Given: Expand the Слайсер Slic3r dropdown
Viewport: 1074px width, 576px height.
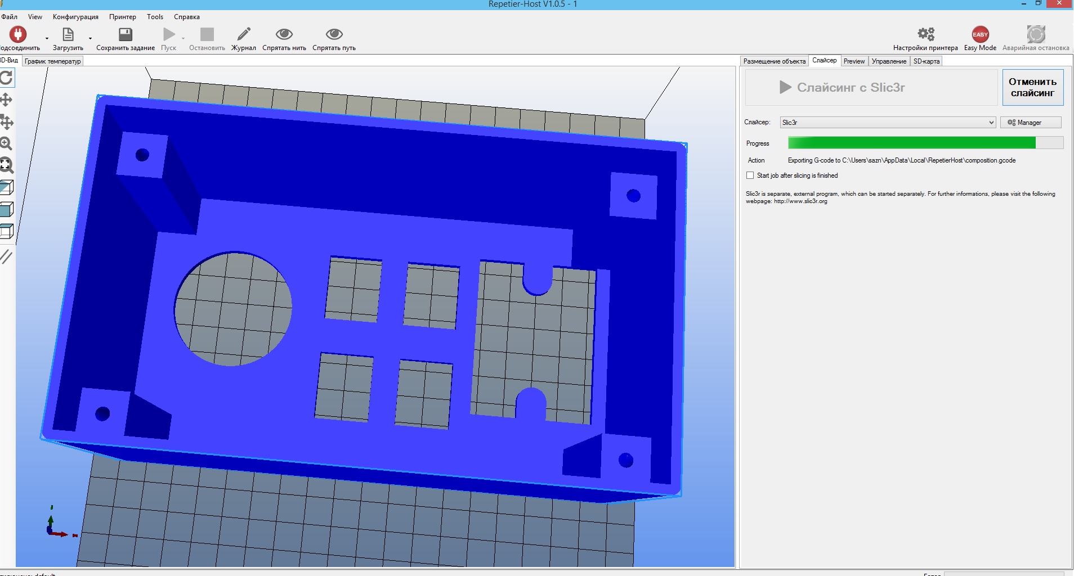Looking at the screenshot, I should click(x=991, y=123).
